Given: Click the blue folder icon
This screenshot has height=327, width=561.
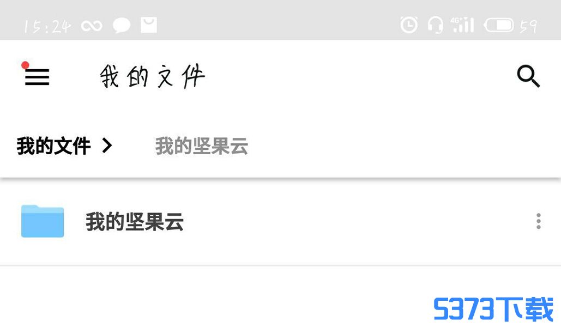Looking at the screenshot, I should [43, 221].
